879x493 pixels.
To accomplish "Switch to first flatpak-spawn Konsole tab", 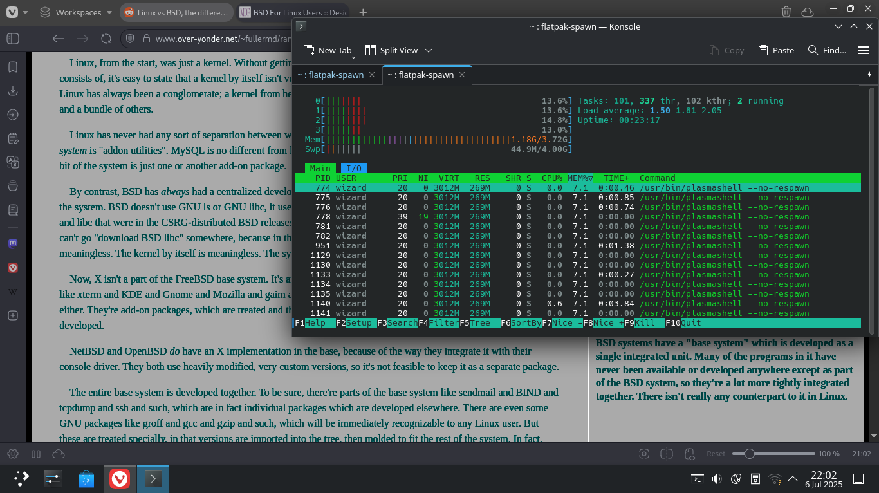I will click(x=330, y=75).
